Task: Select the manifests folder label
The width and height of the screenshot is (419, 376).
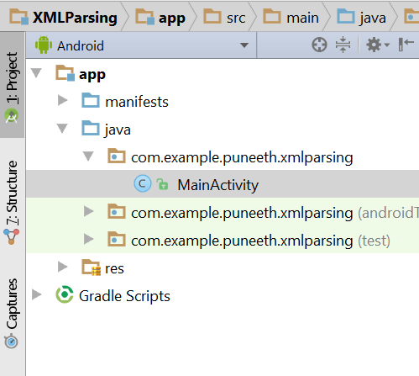Action: pos(137,102)
